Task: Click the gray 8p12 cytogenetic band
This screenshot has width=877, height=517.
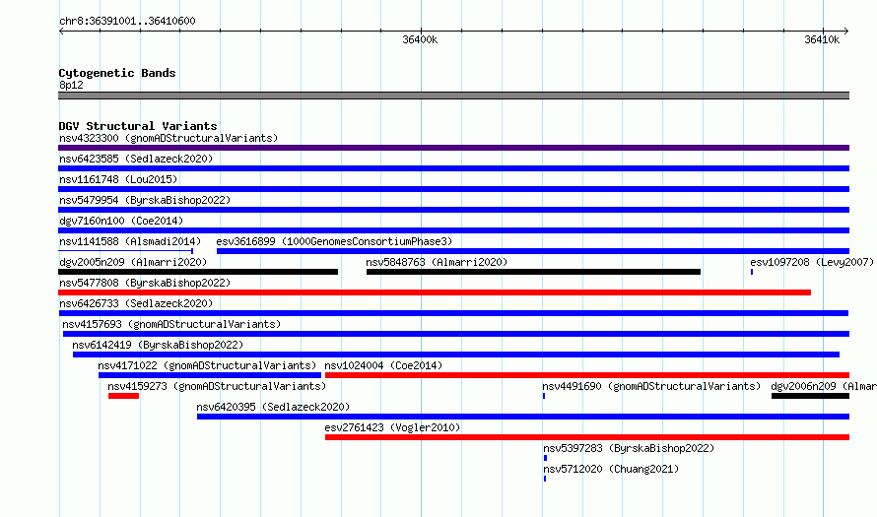Action: pyautogui.click(x=453, y=96)
